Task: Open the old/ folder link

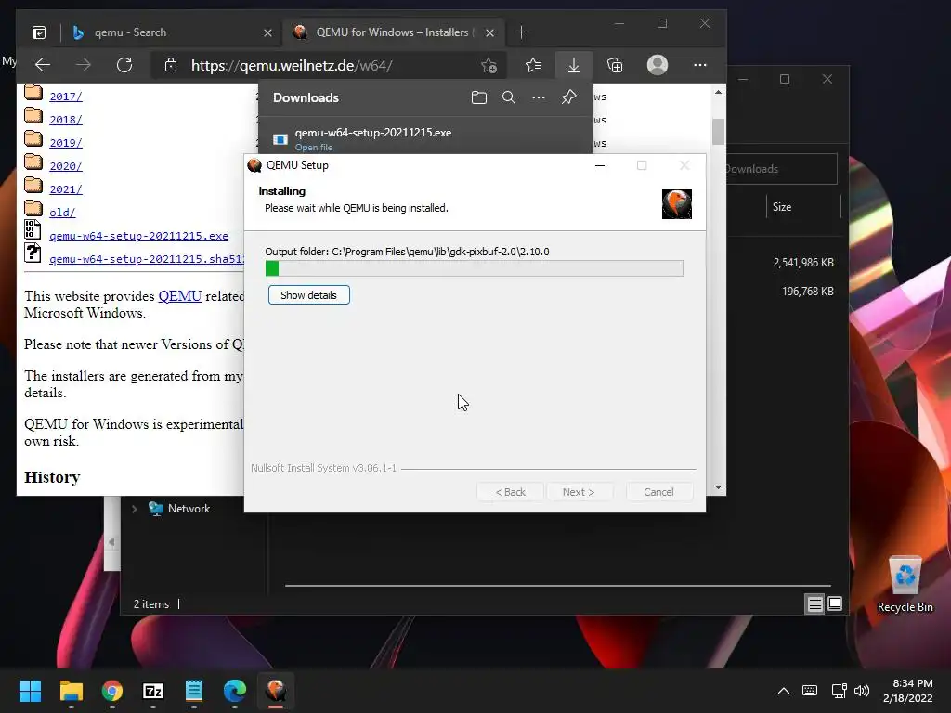Action: [x=62, y=213]
